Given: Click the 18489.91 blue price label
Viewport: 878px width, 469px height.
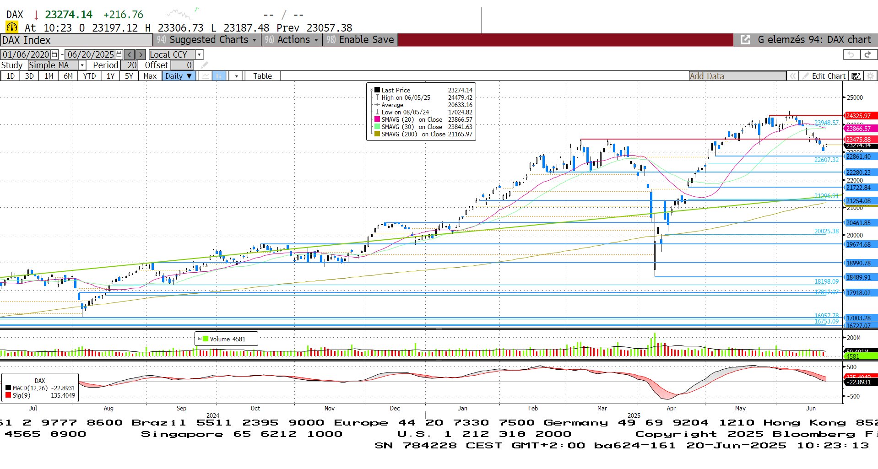Looking at the screenshot, I should point(861,277).
